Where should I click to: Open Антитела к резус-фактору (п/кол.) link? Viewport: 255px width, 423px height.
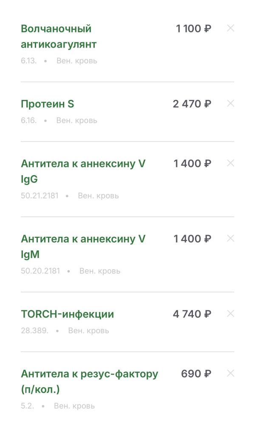point(89,382)
